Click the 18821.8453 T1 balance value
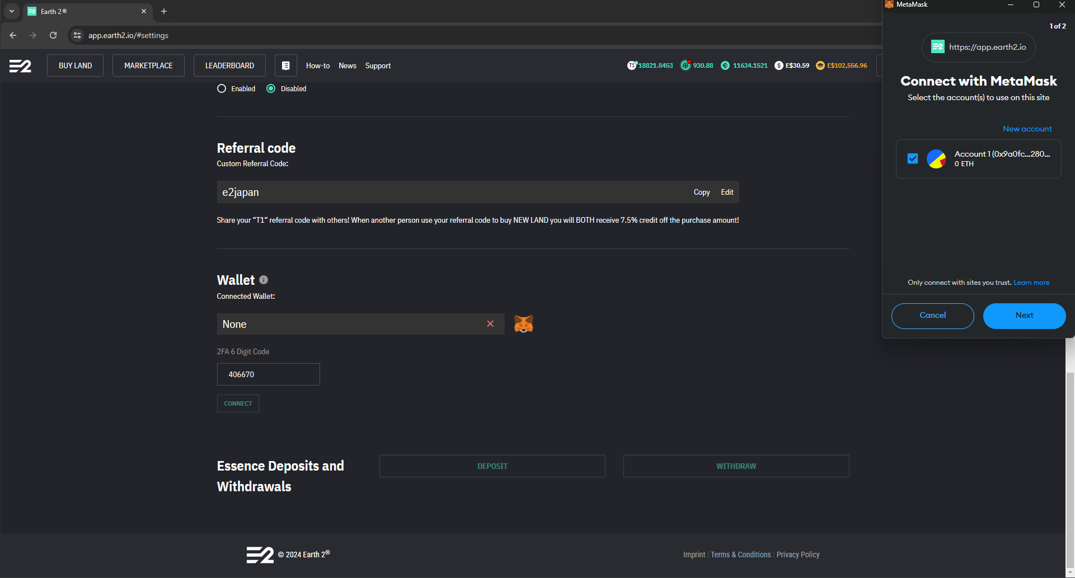Image resolution: width=1075 pixels, height=578 pixels. point(655,65)
